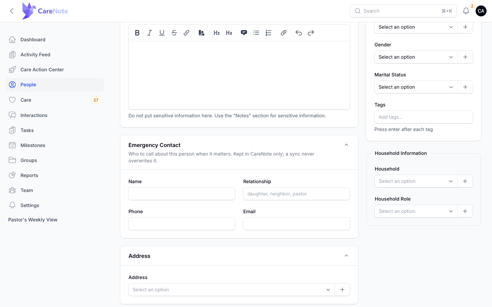Add a new Household with plus
The image size is (492, 307).
(465, 181)
